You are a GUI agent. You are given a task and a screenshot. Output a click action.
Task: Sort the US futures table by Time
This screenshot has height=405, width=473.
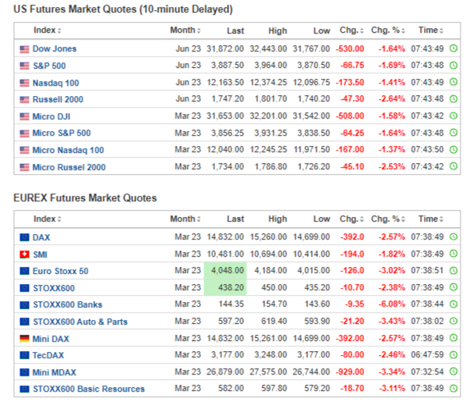tap(430, 30)
